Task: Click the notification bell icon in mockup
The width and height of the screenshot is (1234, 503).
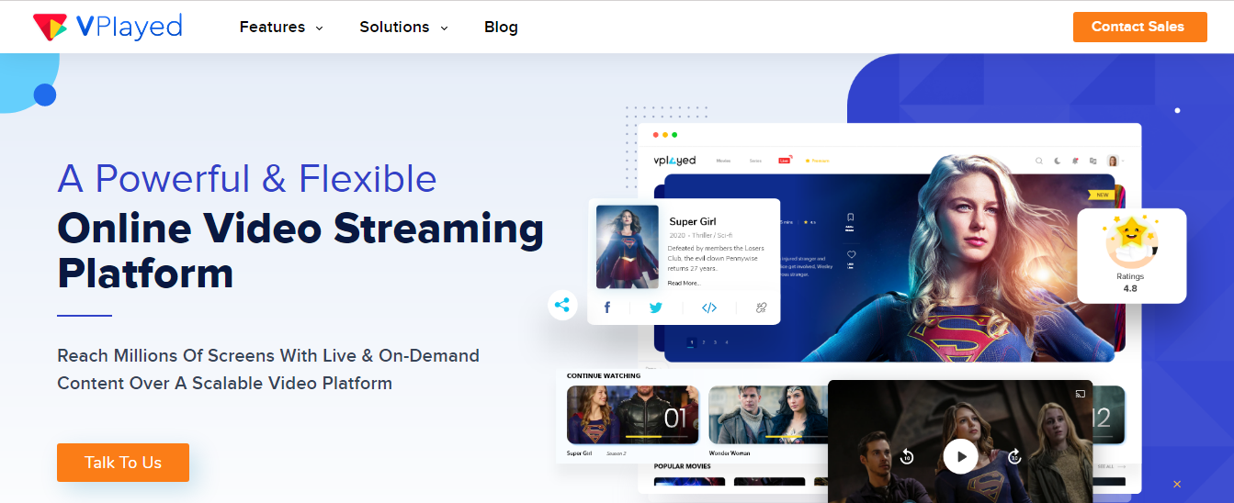Action: (1075, 161)
